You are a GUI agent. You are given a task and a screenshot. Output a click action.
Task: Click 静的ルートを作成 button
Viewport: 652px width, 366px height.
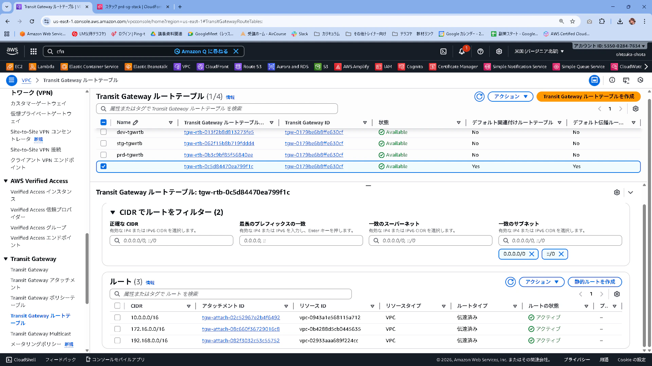click(595, 282)
